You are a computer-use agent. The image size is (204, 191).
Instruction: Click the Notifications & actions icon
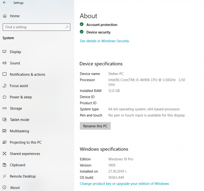tap(4, 74)
